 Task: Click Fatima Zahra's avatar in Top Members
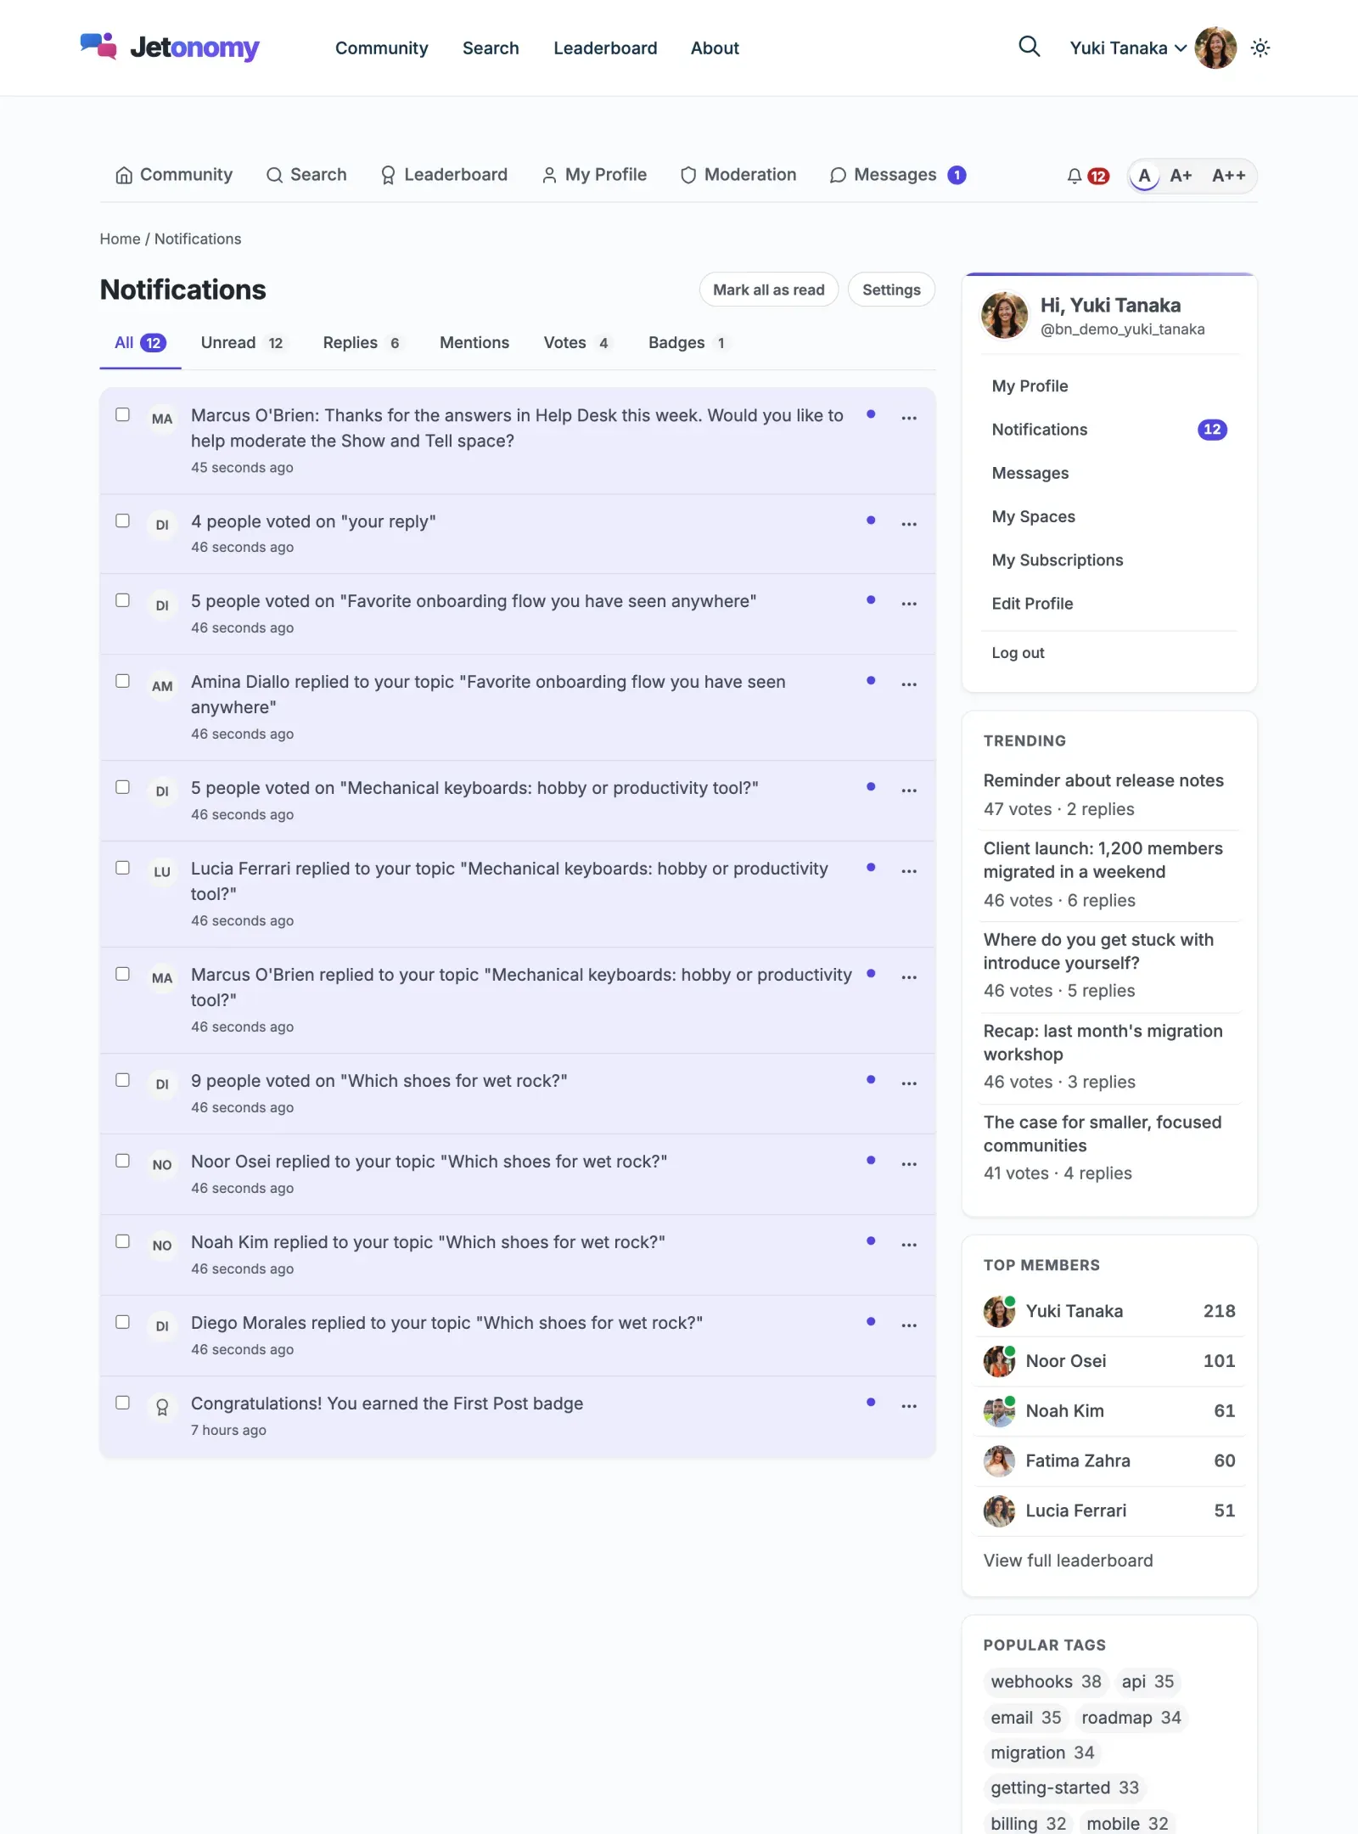[x=999, y=1460]
